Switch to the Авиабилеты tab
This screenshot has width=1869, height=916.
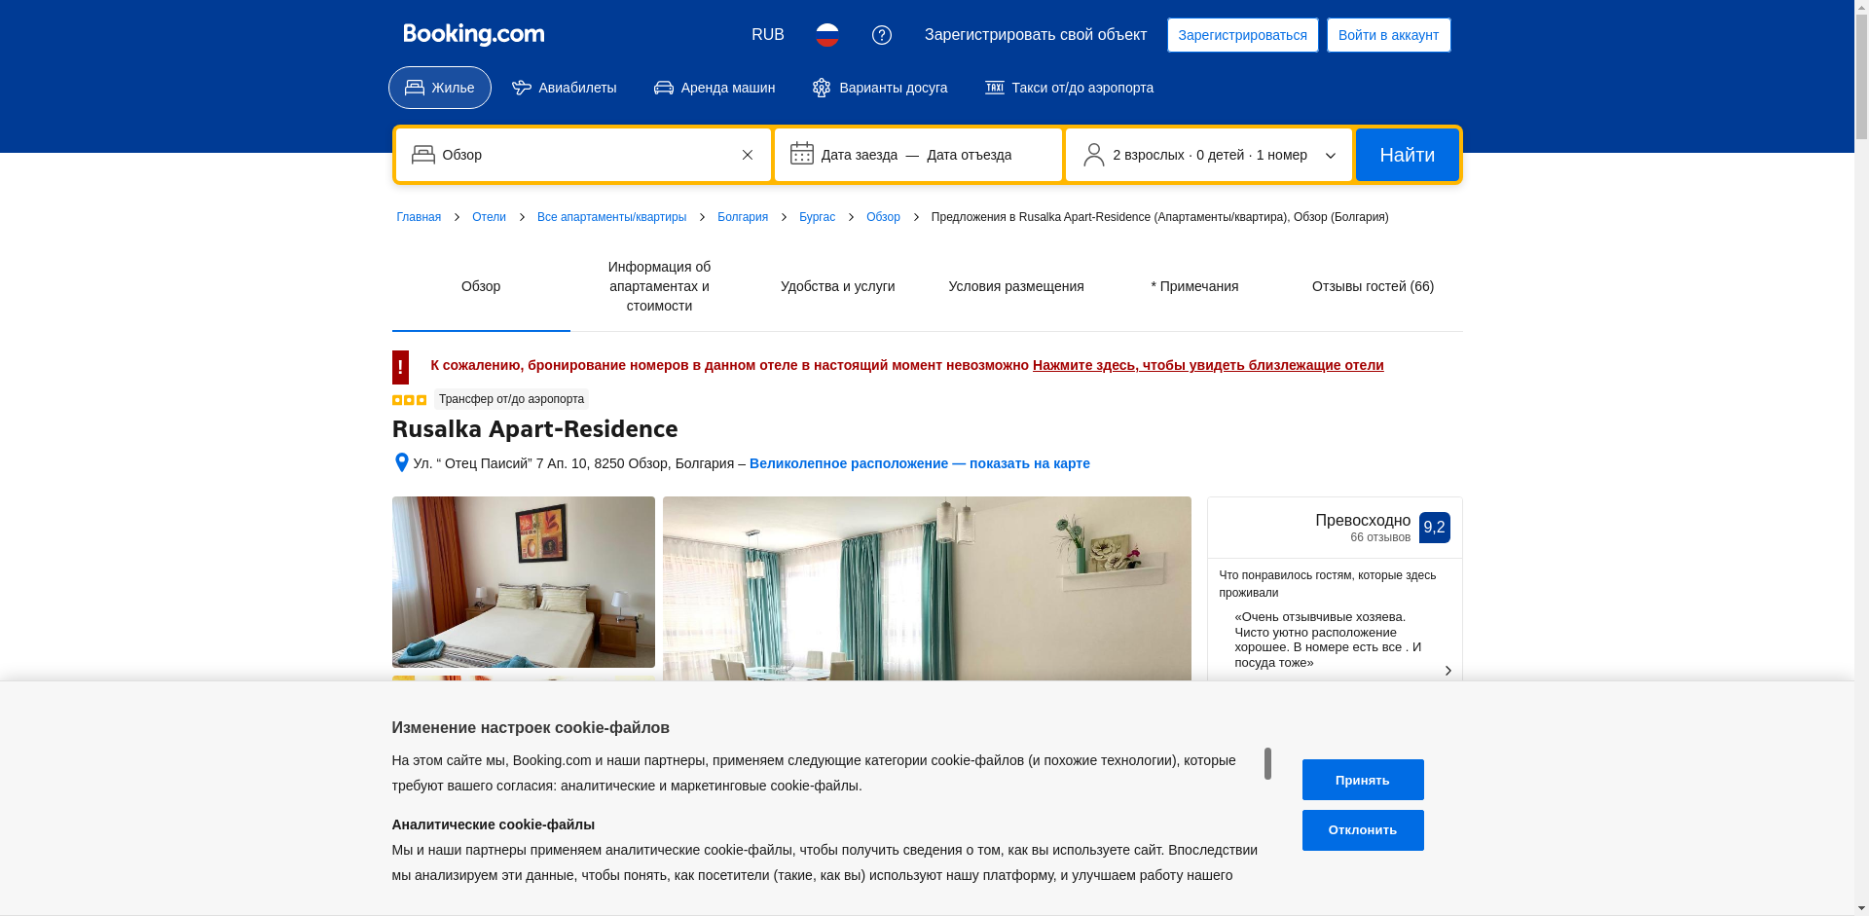click(x=565, y=88)
